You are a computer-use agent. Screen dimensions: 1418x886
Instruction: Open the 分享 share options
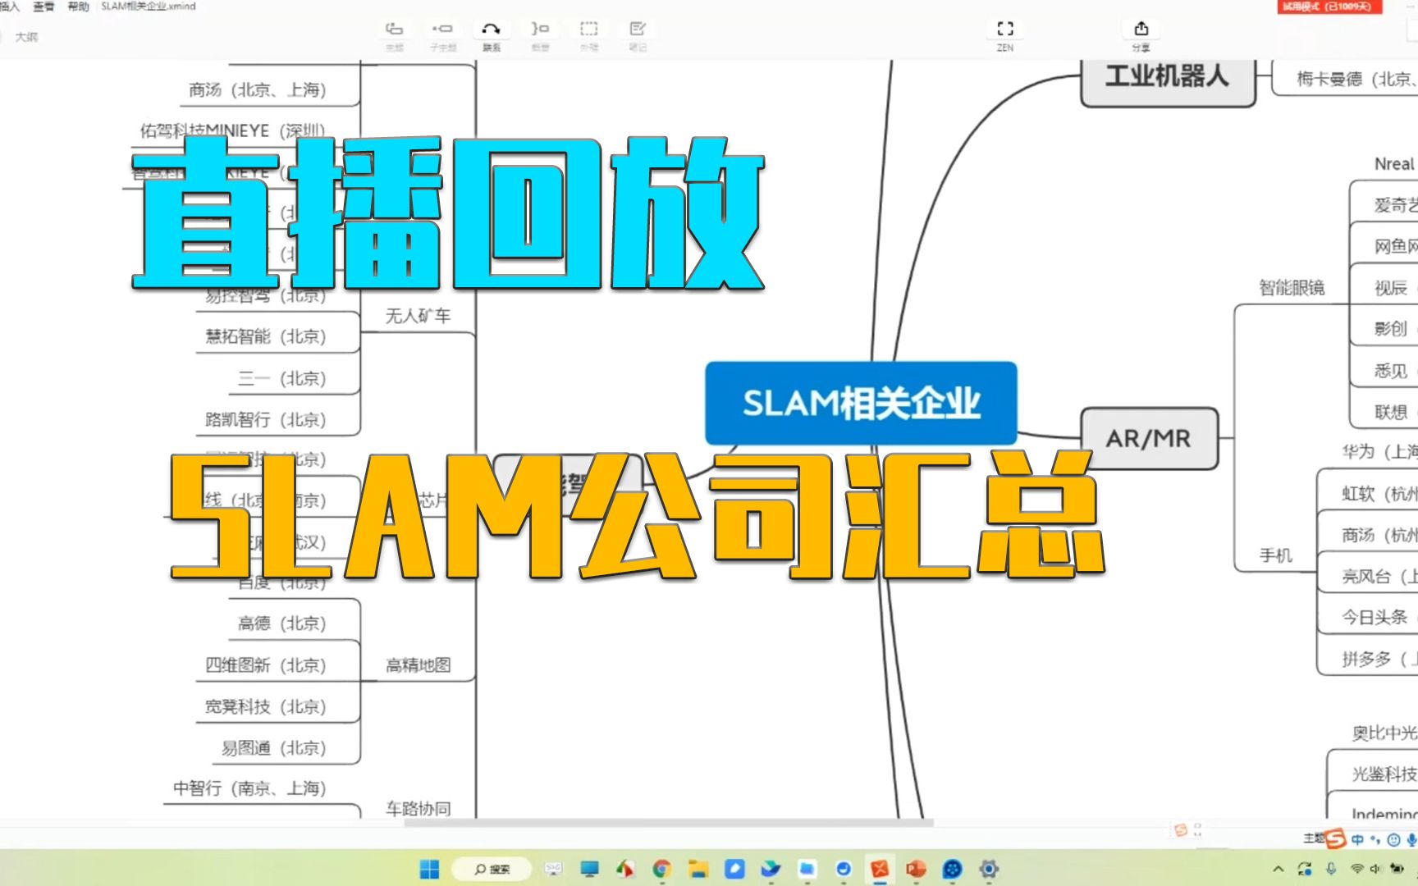(x=1141, y=35)
